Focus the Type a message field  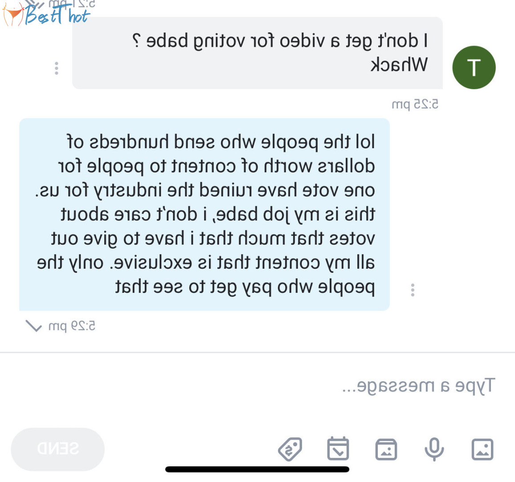click(x=256, y=386)
